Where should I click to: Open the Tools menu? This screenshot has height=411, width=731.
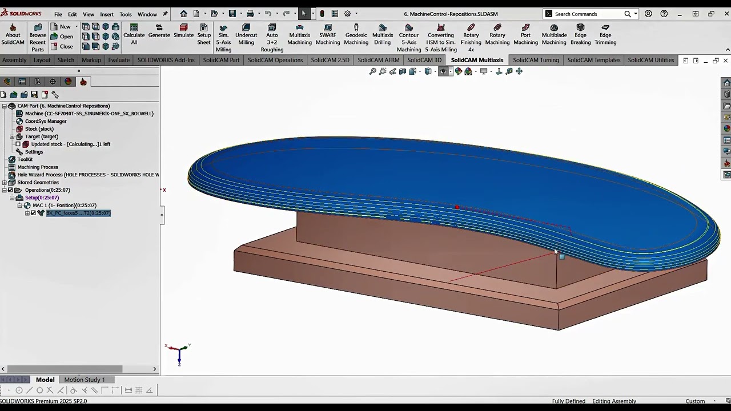pyautogui.click(x=126, y=14)
